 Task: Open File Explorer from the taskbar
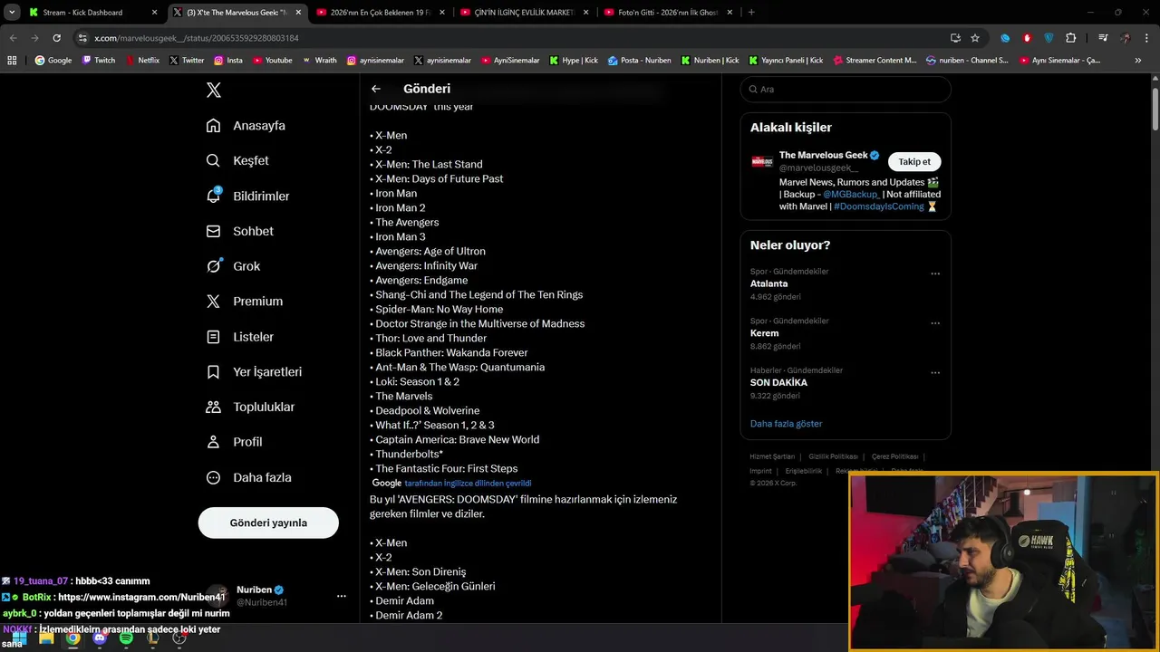click(46, 638)
